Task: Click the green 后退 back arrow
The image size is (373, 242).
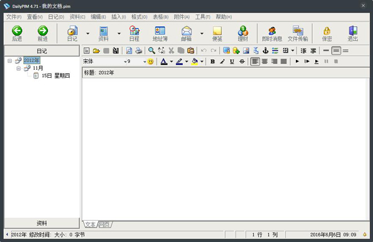Action: [x=17, y=34]
